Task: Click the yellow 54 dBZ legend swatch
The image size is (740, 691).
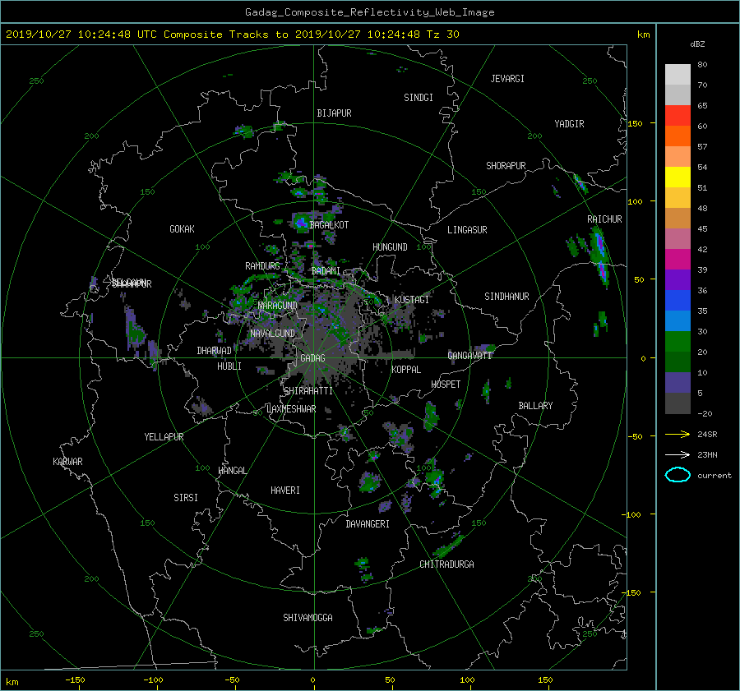Action: (678, 177)
